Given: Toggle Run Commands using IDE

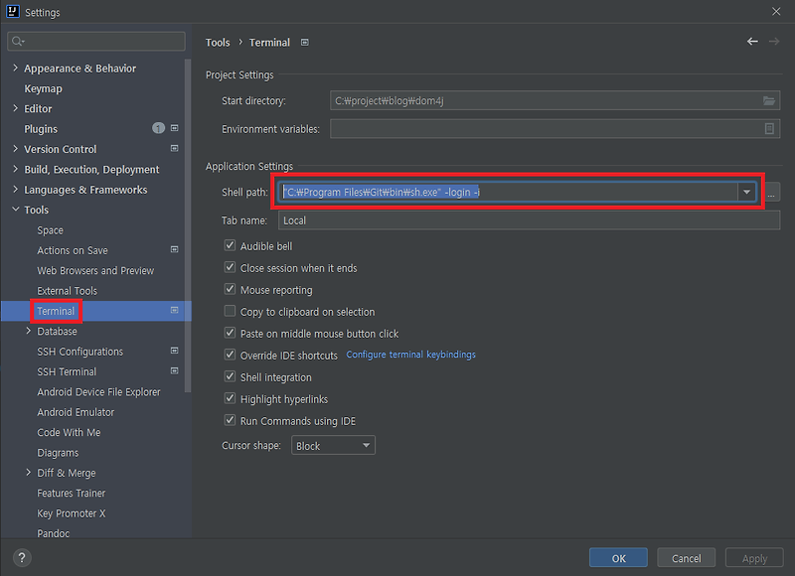Looking at the screenshot, I should tap(230, 420).
